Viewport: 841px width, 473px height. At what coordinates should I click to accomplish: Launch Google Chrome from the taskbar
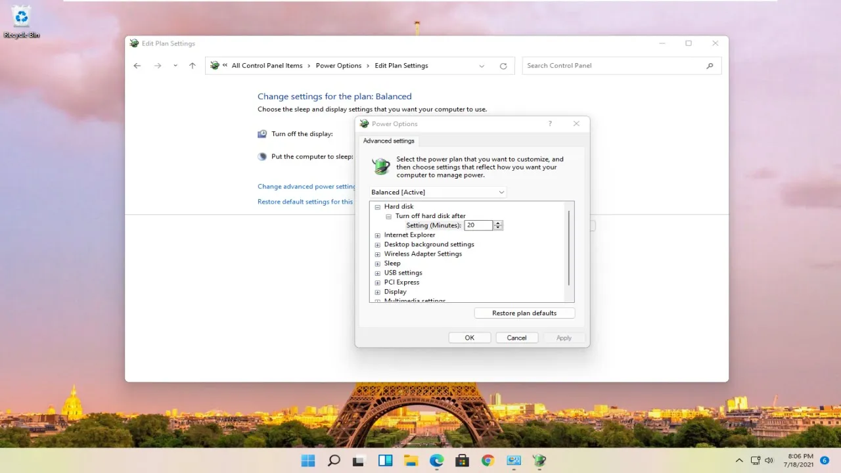tap(488, 461)
